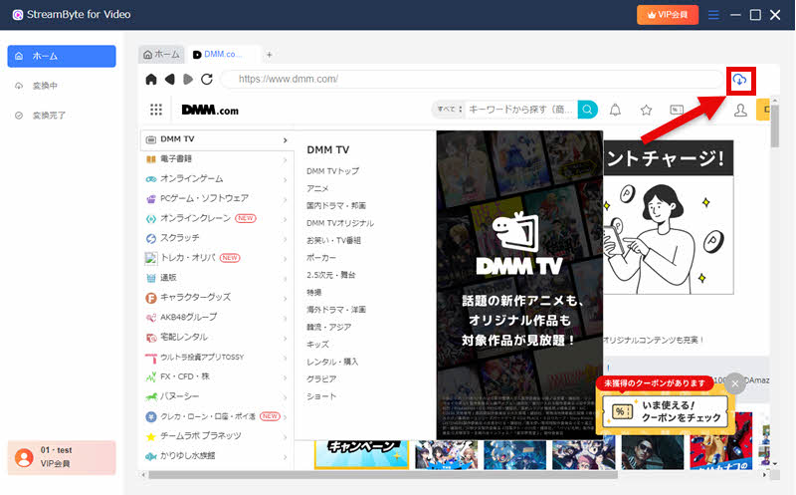Open favorites star icon
This screenshot has width=796, height=495.
click(x=646, y=110)
